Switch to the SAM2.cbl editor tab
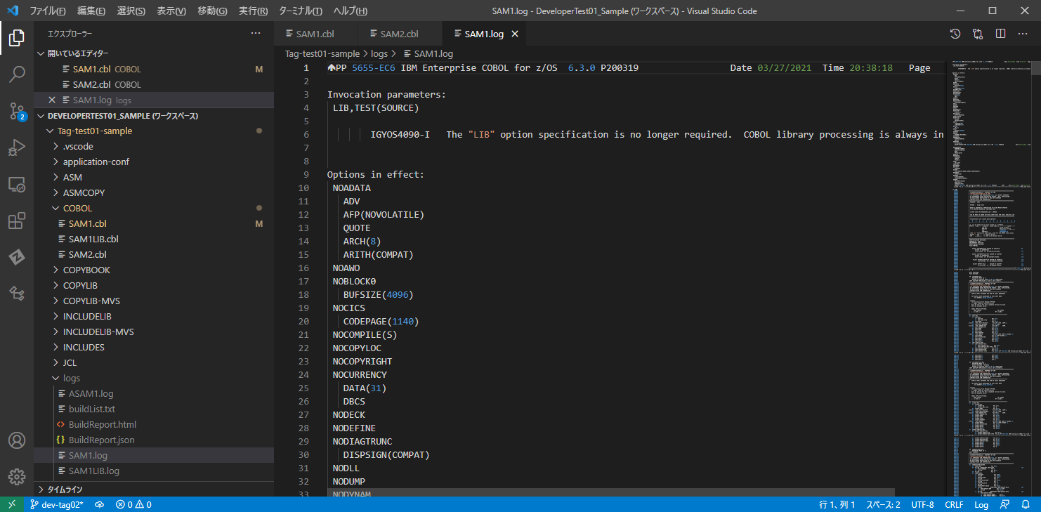1041x512 pixels. [x=400, y=34]
